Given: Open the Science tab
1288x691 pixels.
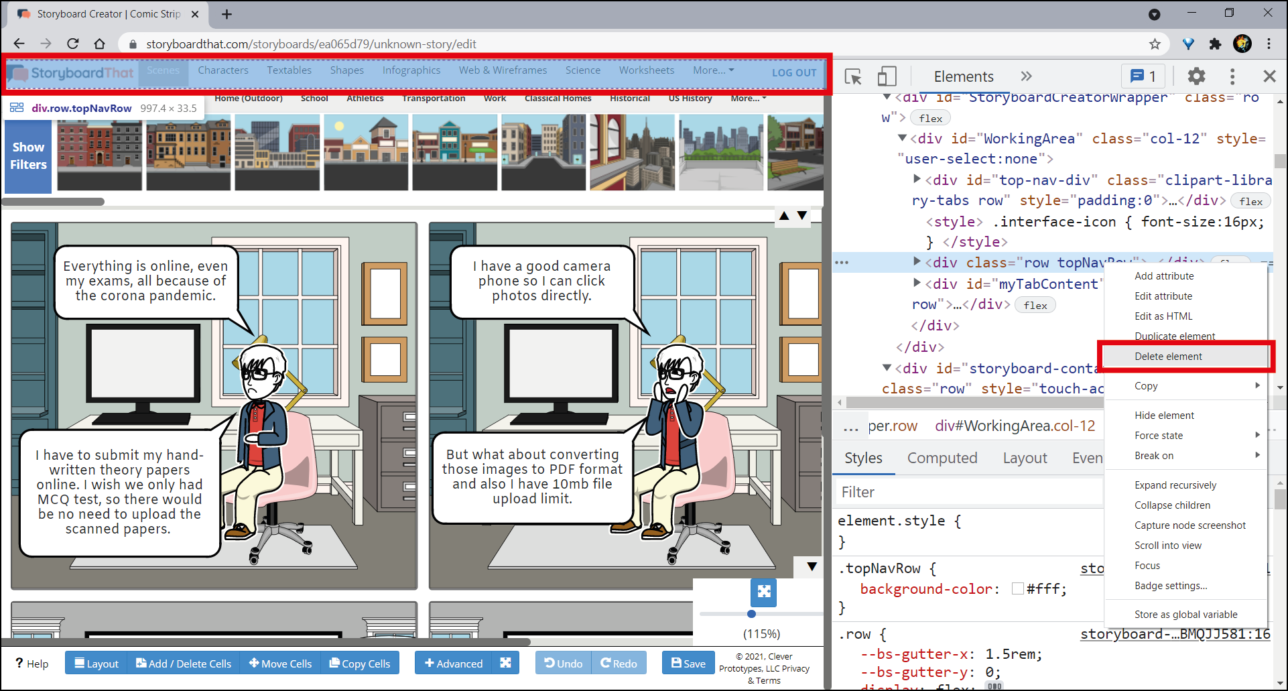Looking at the screenshot, I should (583, 70).
